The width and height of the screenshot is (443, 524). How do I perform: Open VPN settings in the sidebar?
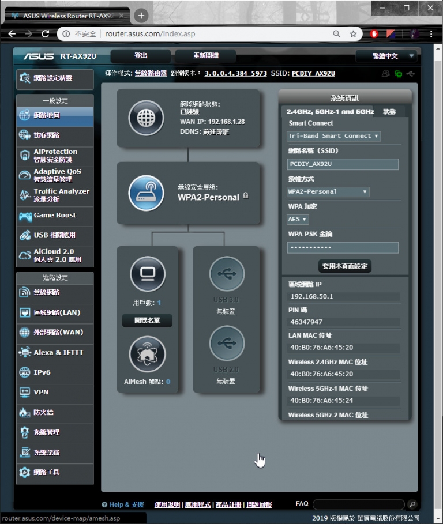[x=55, y=393]
